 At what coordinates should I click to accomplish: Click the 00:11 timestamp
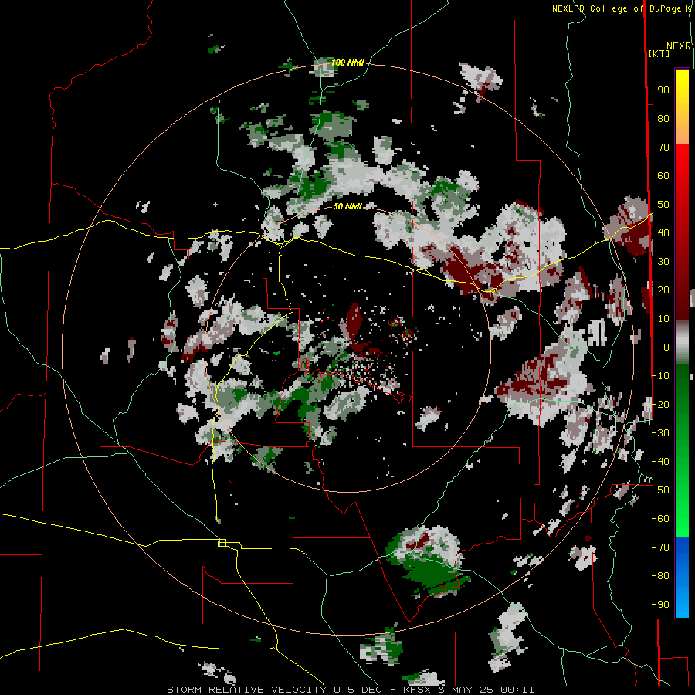[517, 690]
